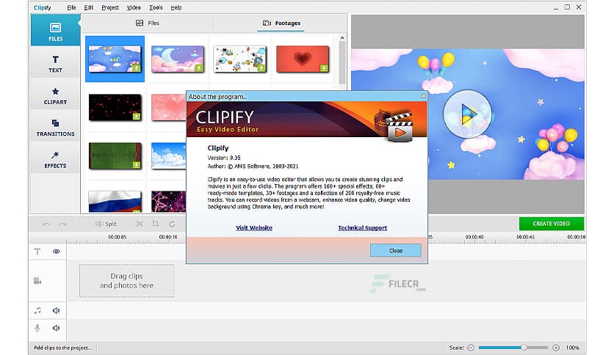Mute the music track speaker
This screenshot has height=355, width=614.
56,310
